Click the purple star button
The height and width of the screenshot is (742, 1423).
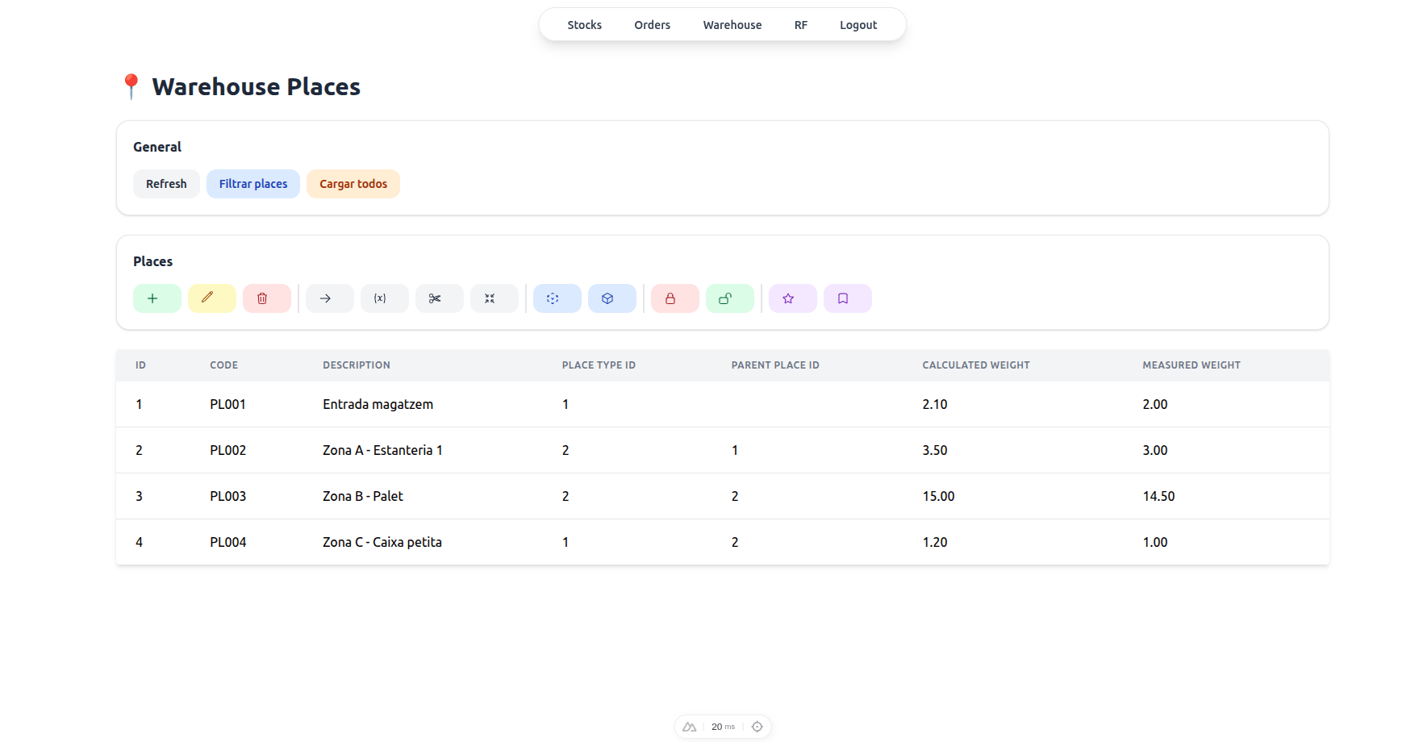(792, 298)
